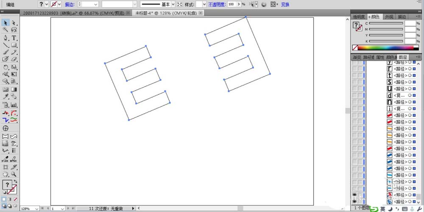Viewport: 424px width, 212px height.
Task: Open the Color panel options menu
Action: (x=419, y=17)
